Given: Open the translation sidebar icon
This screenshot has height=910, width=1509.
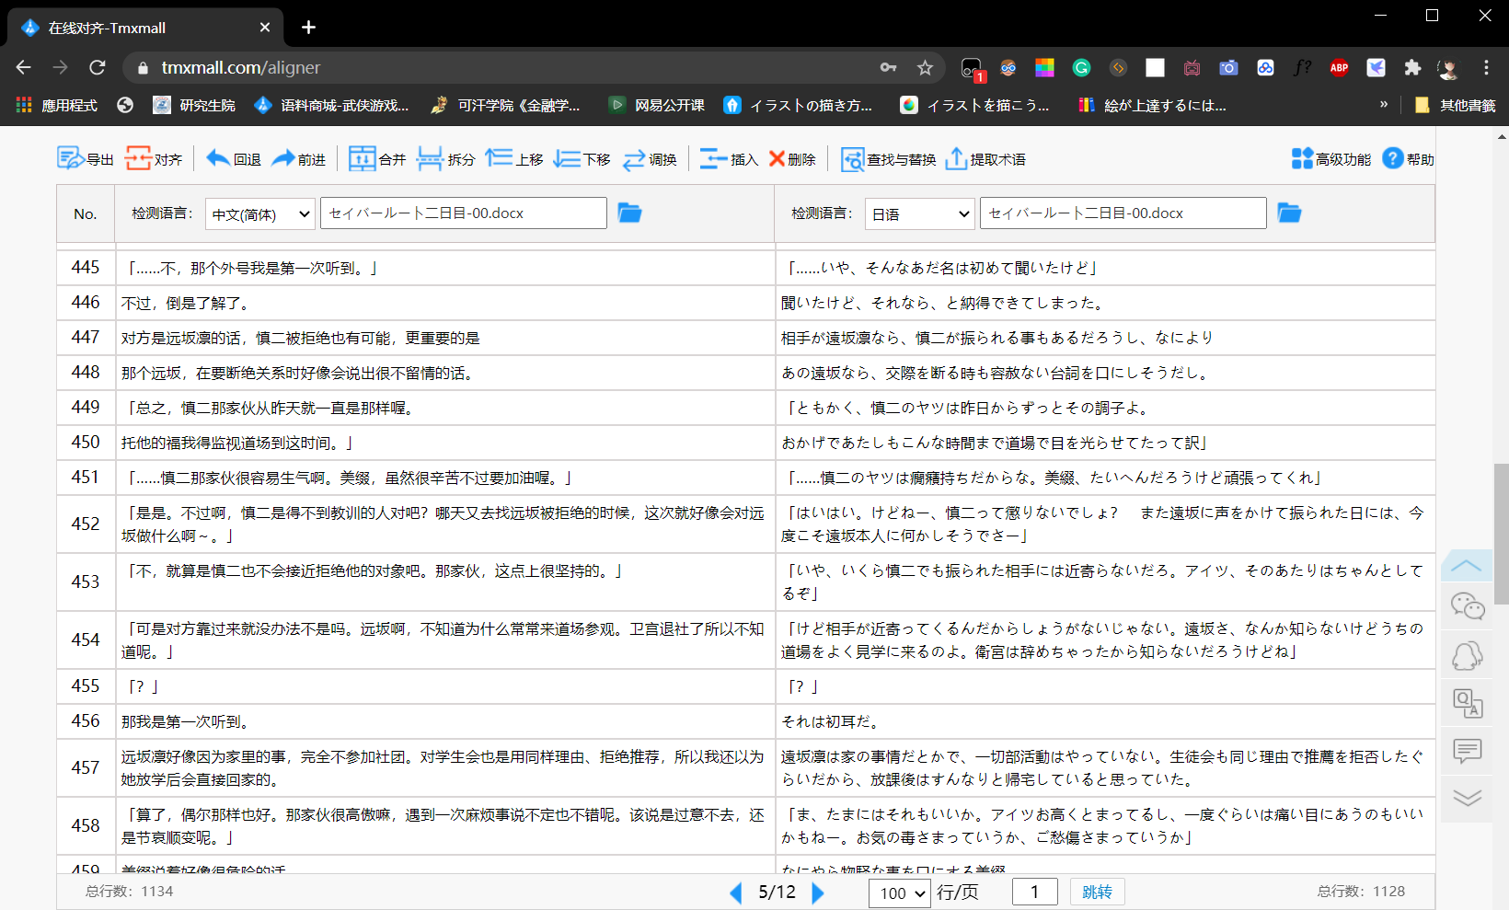Looking at the screenshot, I should [x=1467, y=703].
